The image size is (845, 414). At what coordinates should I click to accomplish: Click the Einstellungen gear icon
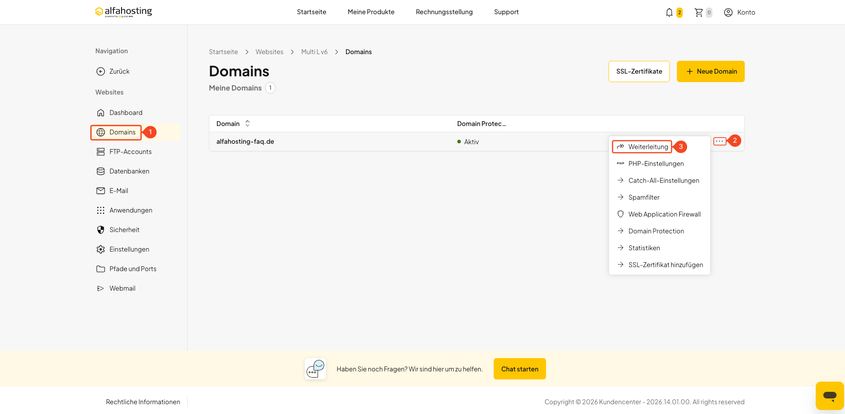click(x=101, y=249)
